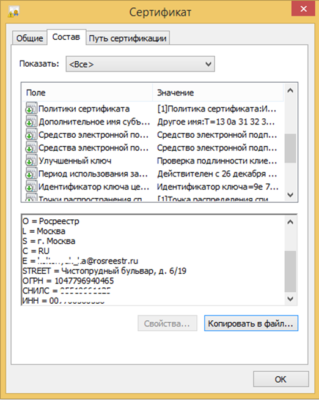Select the Состав tab
The width and height of the screenshot is (319, 400).
coord(66,37)
